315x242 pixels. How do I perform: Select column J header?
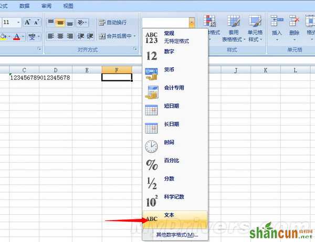click(x=236, y=70)
